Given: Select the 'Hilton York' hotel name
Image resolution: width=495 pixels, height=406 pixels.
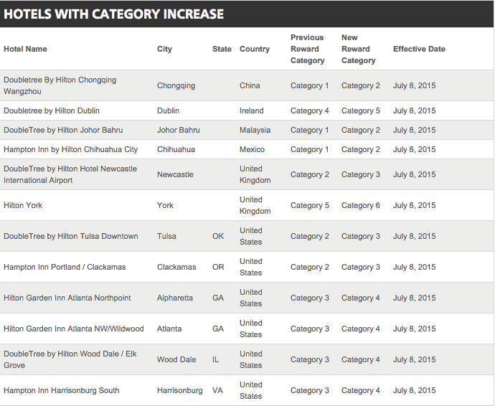Looking at the screenshot, I should click(x=23, y=206).
